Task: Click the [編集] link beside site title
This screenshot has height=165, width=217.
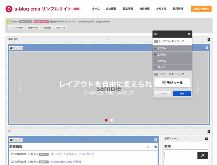Action: 77,9
